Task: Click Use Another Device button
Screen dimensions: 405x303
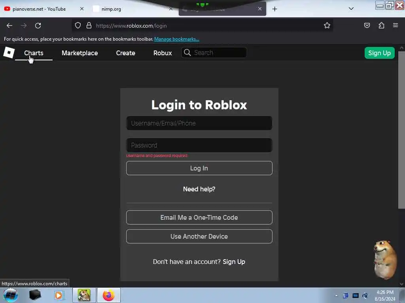Action: point(199,237)
